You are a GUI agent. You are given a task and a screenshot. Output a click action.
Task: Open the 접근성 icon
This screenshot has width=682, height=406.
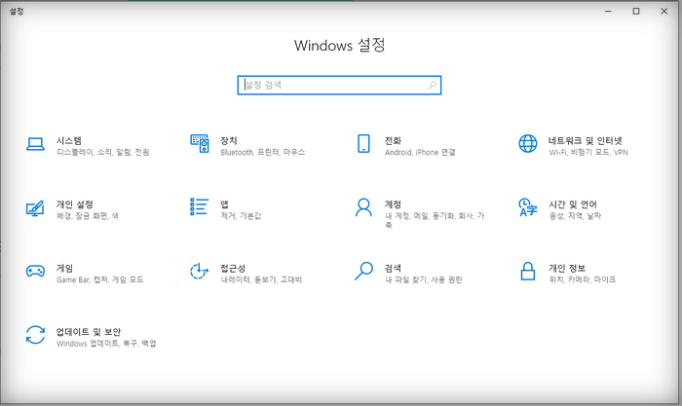pos(199,272)
